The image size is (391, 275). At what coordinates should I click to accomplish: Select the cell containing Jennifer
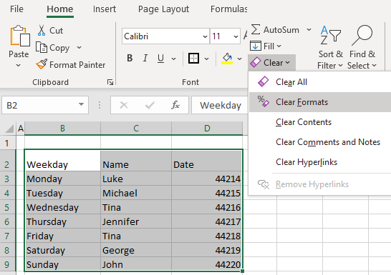click(136, 221)
